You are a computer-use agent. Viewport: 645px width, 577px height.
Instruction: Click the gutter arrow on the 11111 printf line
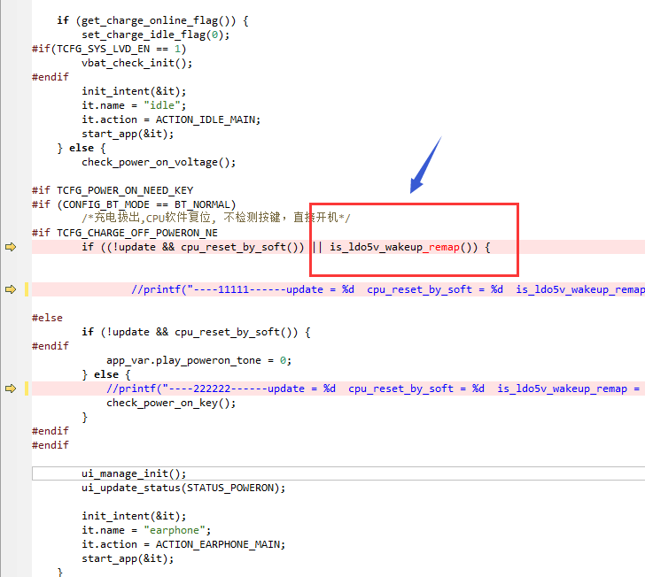coord(11,289)
